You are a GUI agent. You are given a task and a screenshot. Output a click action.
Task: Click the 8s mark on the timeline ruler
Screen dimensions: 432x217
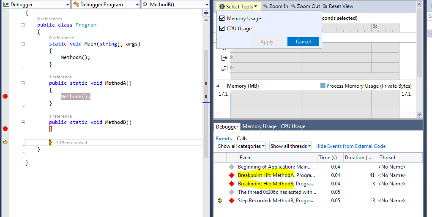375,26
